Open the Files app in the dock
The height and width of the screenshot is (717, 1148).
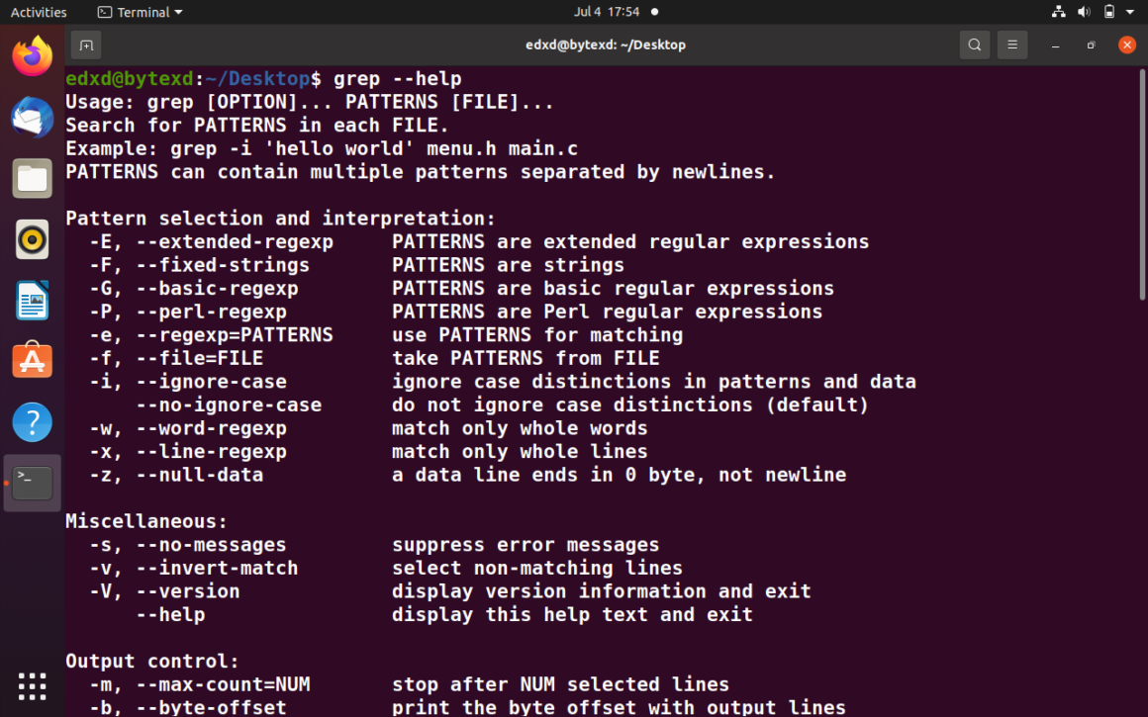tap(32, 178)
